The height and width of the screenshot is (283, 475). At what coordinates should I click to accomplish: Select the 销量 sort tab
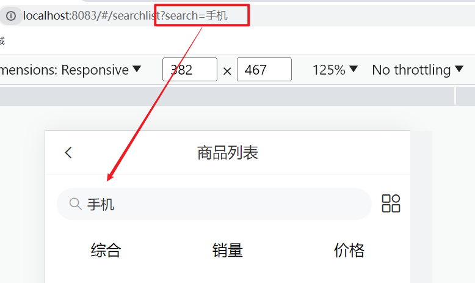pos(228,250)
